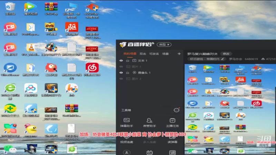Switch to 我的场景 tab
276x155 pixels.
coord(130,54)
